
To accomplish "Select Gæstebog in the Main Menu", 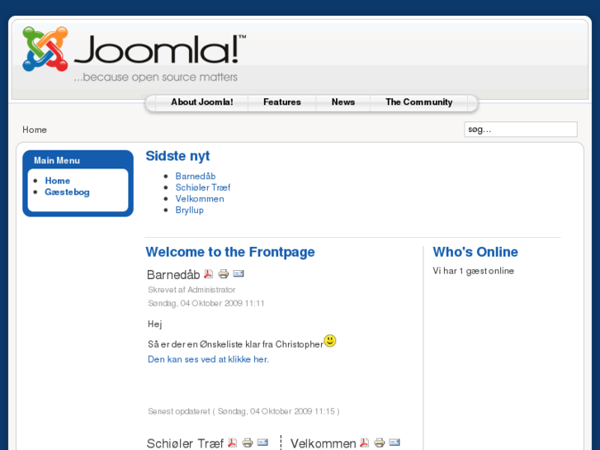I will click(x=67, y=192).
